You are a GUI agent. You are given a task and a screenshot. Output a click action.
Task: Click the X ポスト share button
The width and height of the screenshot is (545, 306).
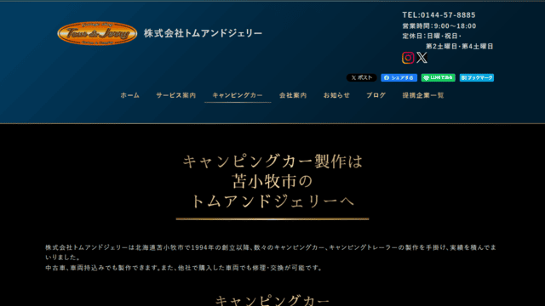click(361, 77)
